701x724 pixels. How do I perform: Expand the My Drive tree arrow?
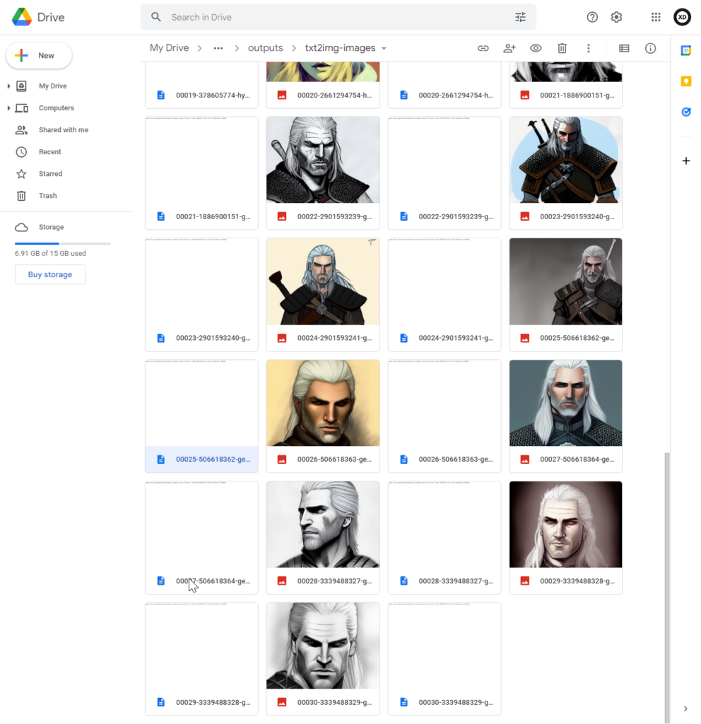pyautogui.click(x=8, y=86)
